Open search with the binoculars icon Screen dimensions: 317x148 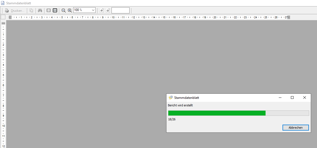(40, 10)
